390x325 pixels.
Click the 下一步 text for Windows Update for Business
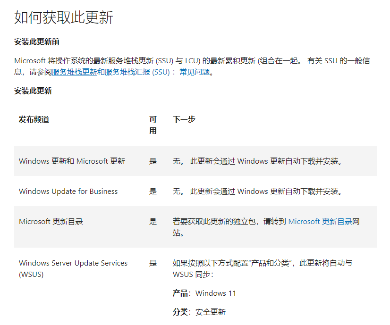tap(257, 192)
